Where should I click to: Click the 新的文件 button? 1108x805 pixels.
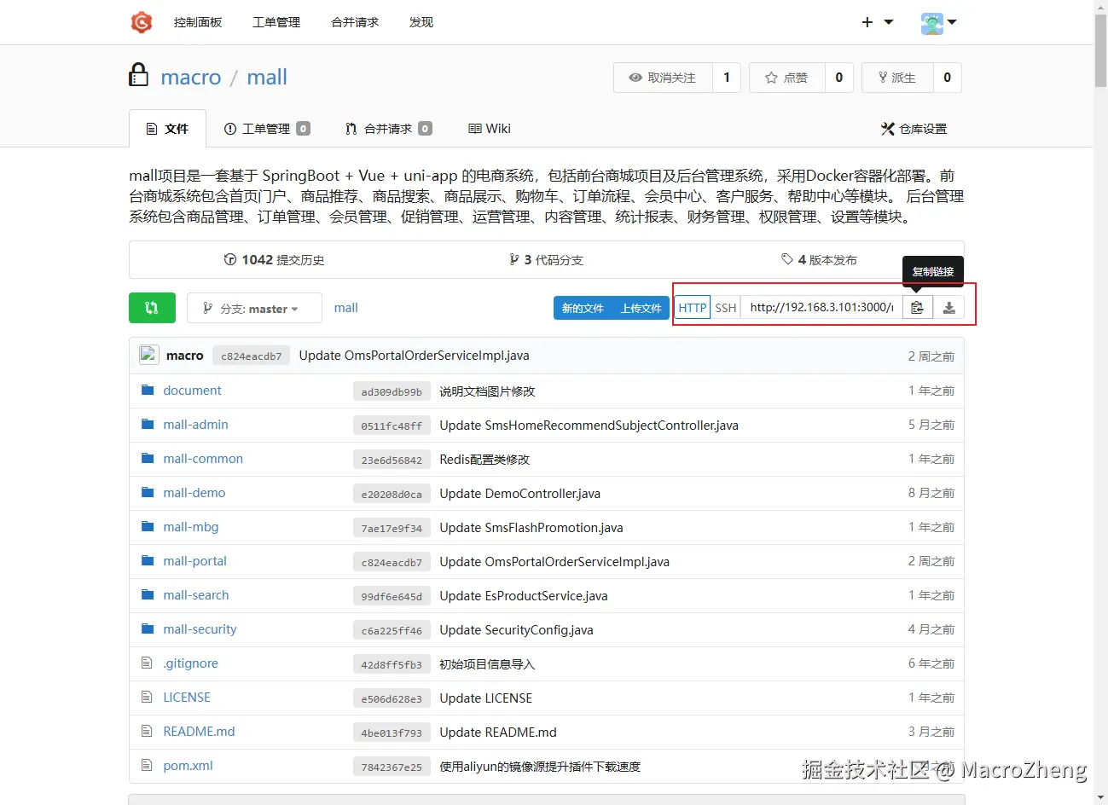click(x=583, y=308)
